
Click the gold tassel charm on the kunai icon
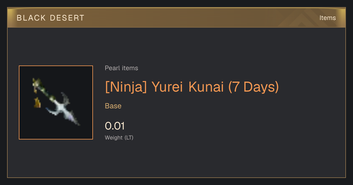pos(37,102)
